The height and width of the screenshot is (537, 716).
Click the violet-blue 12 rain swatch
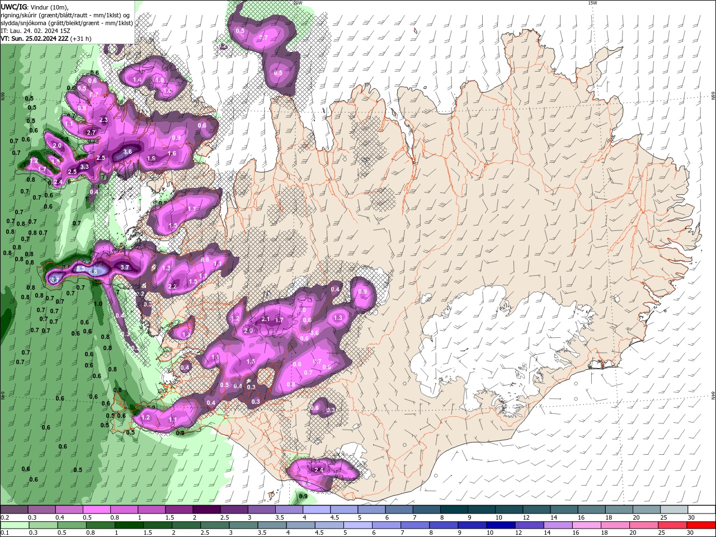point(529,525)
